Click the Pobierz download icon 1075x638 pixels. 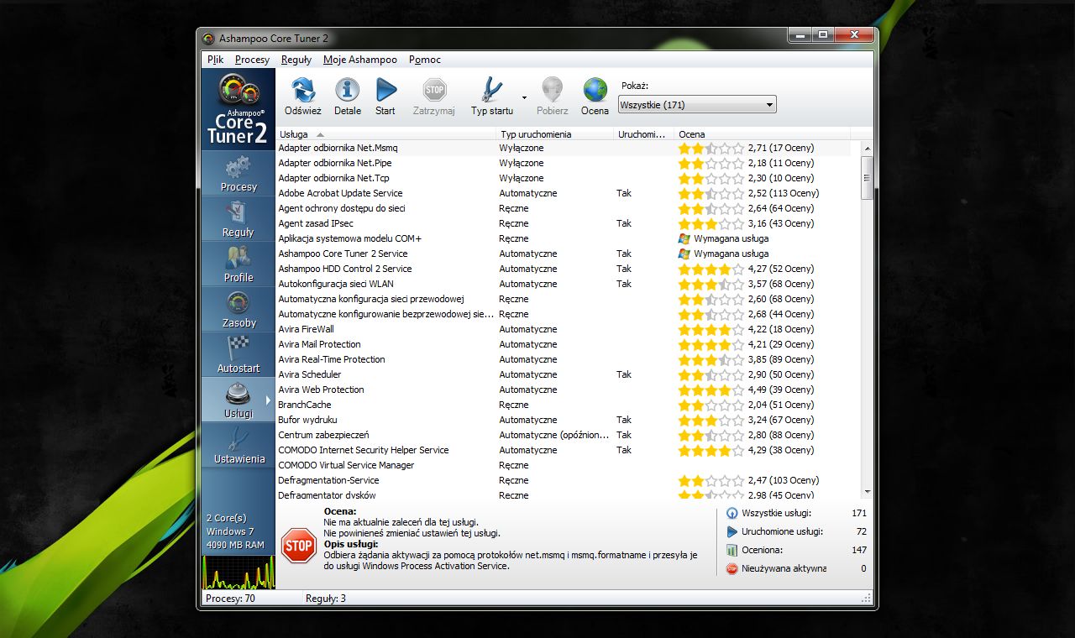[x=552, y=90]
